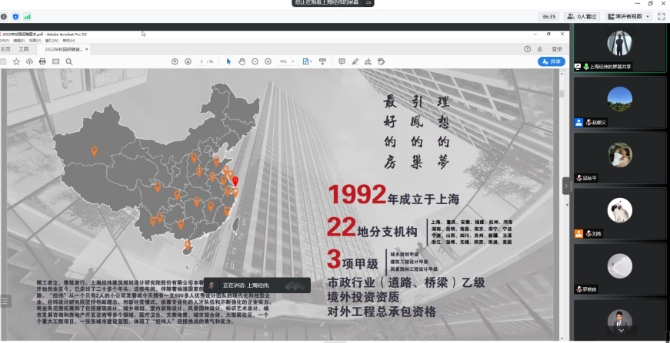670x343 pixels.
Task: Select the 吴秋平 participant tile
Action: click(619, 157)
